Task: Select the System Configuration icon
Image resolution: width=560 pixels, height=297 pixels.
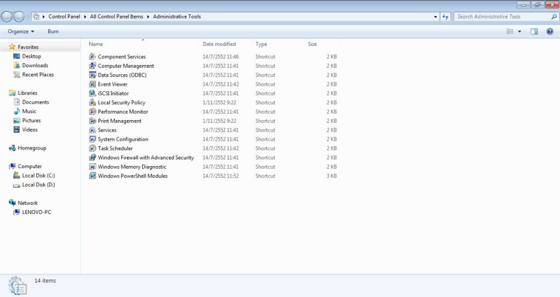Action: [92, 139]
